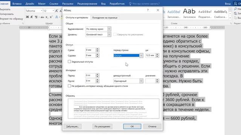Click the Отмена button
The width and height of the screenshot is (241, 135).
152,126
